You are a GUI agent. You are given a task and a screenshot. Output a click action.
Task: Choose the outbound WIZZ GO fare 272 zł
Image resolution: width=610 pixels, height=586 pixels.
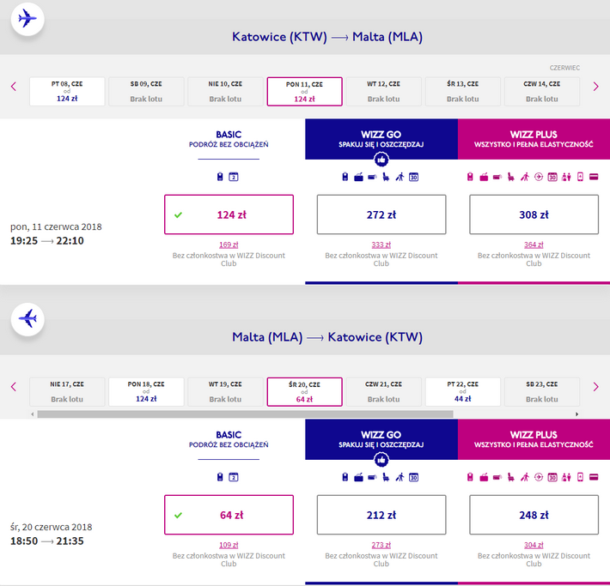click(381, 214)
